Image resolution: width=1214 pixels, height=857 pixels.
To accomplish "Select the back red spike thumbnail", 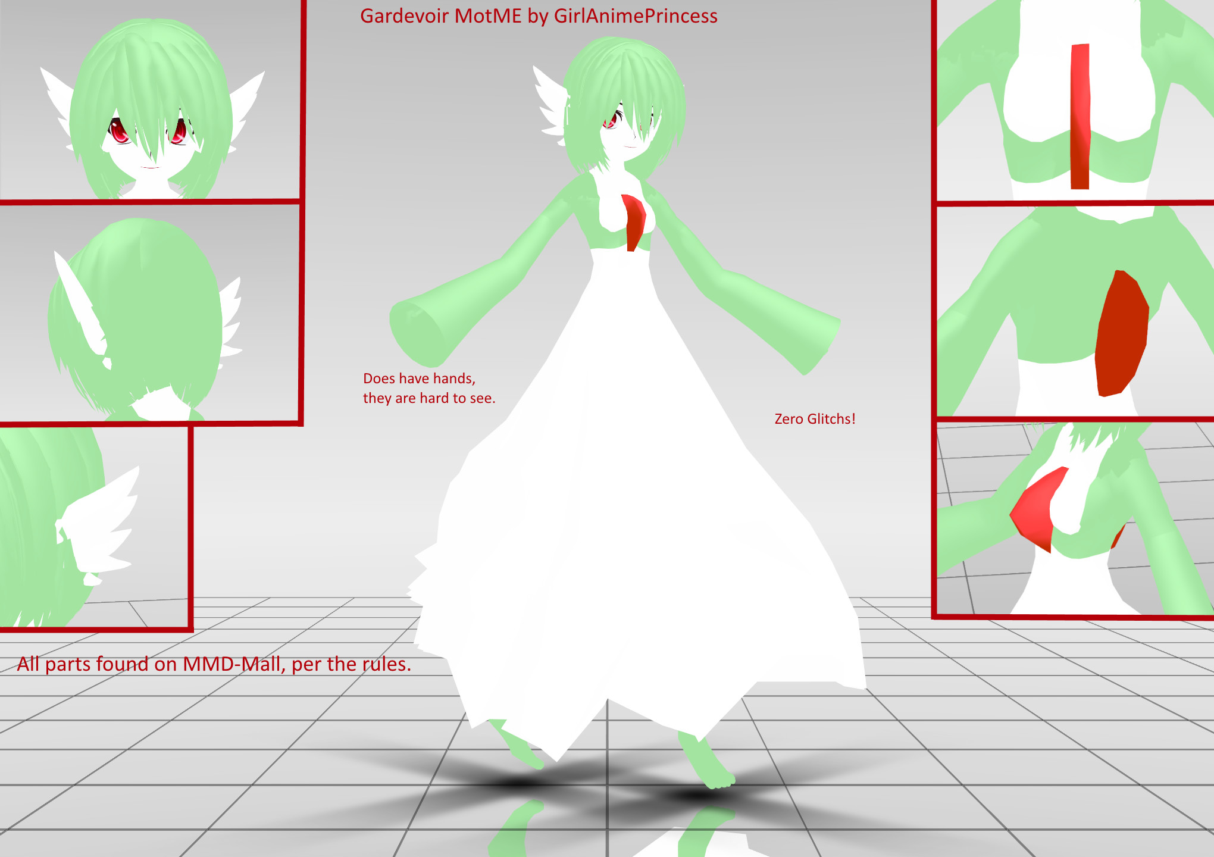I will pyautogui.click(x=1075, y=311).
